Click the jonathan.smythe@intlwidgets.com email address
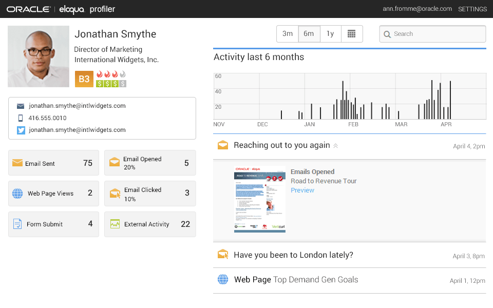The height and width of the screenshot is (308, 493). pyautogui.click(x=77, y=106)
